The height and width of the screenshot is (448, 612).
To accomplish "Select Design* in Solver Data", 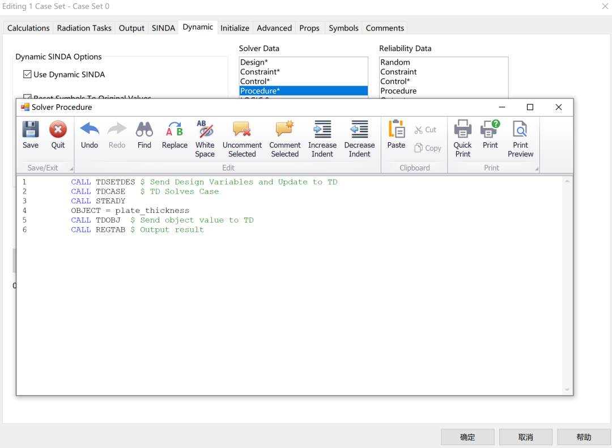I will coord(303,62).
